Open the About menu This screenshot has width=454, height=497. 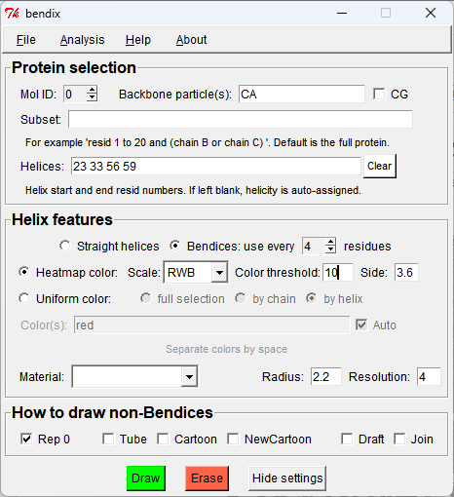(x=191, y=40)
